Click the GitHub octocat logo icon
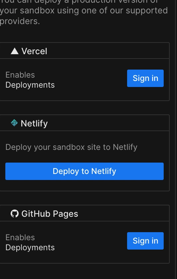Screen dimensions: 177x279 pyautogui.click(x=15, y=213)
